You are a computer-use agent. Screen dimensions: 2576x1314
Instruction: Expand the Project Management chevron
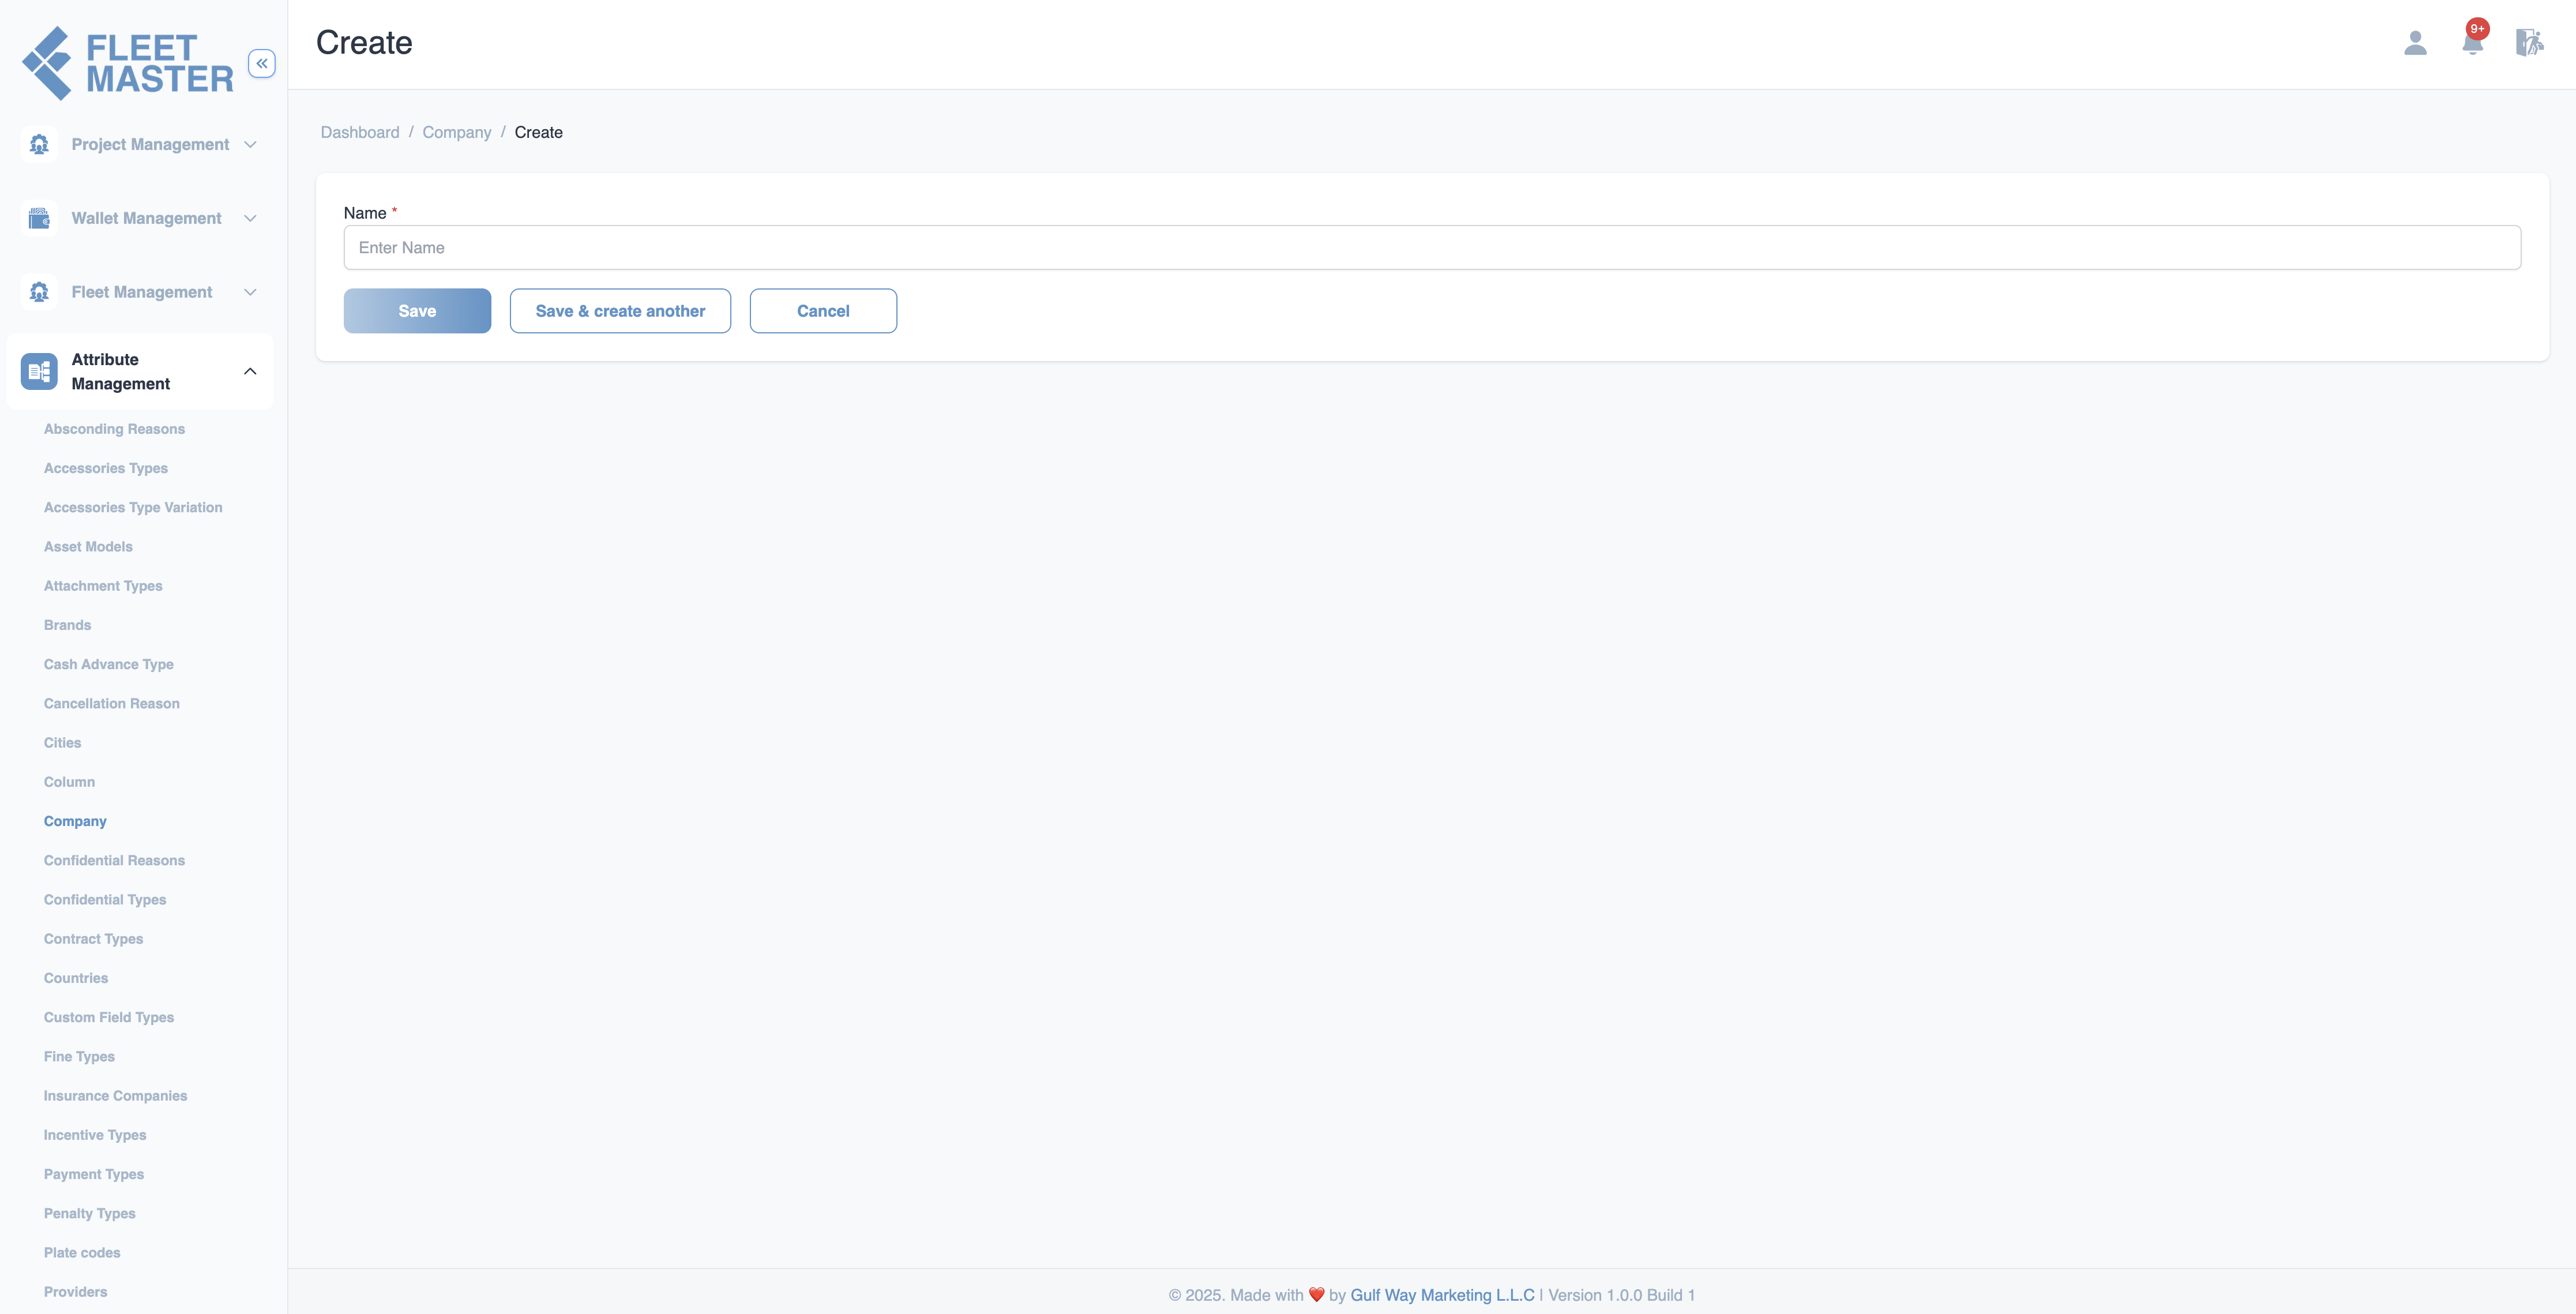coord(250,144)
